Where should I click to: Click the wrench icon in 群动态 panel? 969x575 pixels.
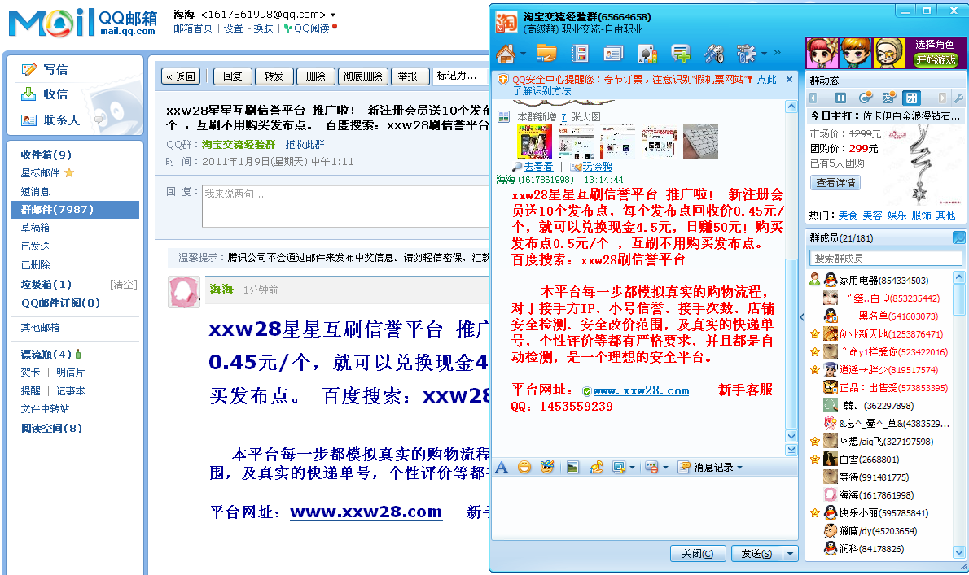[958, 98]
